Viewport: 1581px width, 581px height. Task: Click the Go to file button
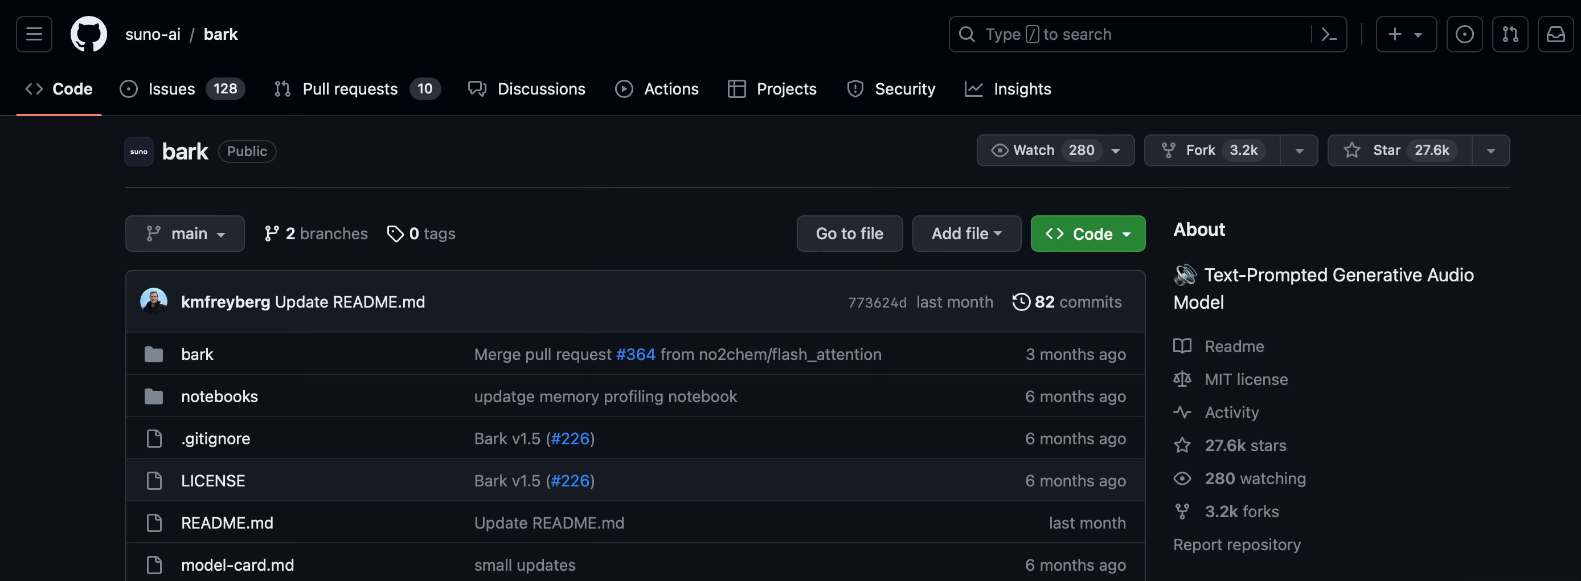tap(849, 234)
